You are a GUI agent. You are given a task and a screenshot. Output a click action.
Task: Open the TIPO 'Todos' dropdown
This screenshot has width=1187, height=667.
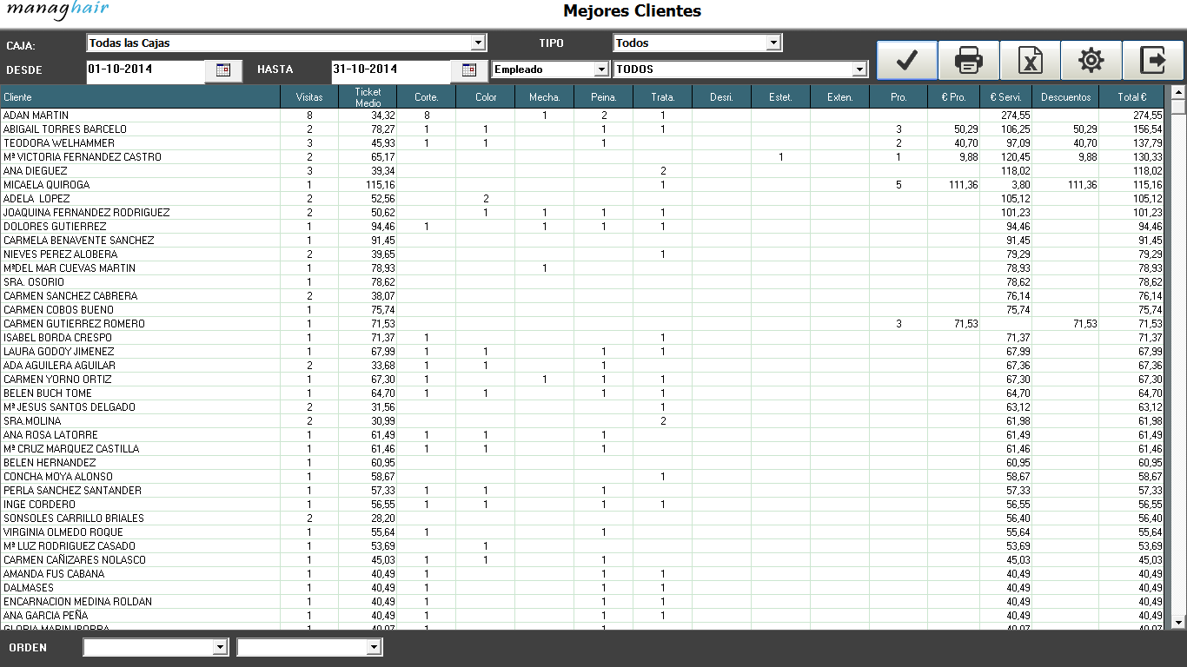[x=773, y=43]
